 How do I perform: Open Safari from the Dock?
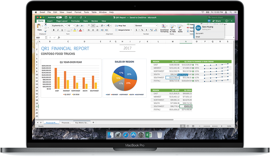126,135
